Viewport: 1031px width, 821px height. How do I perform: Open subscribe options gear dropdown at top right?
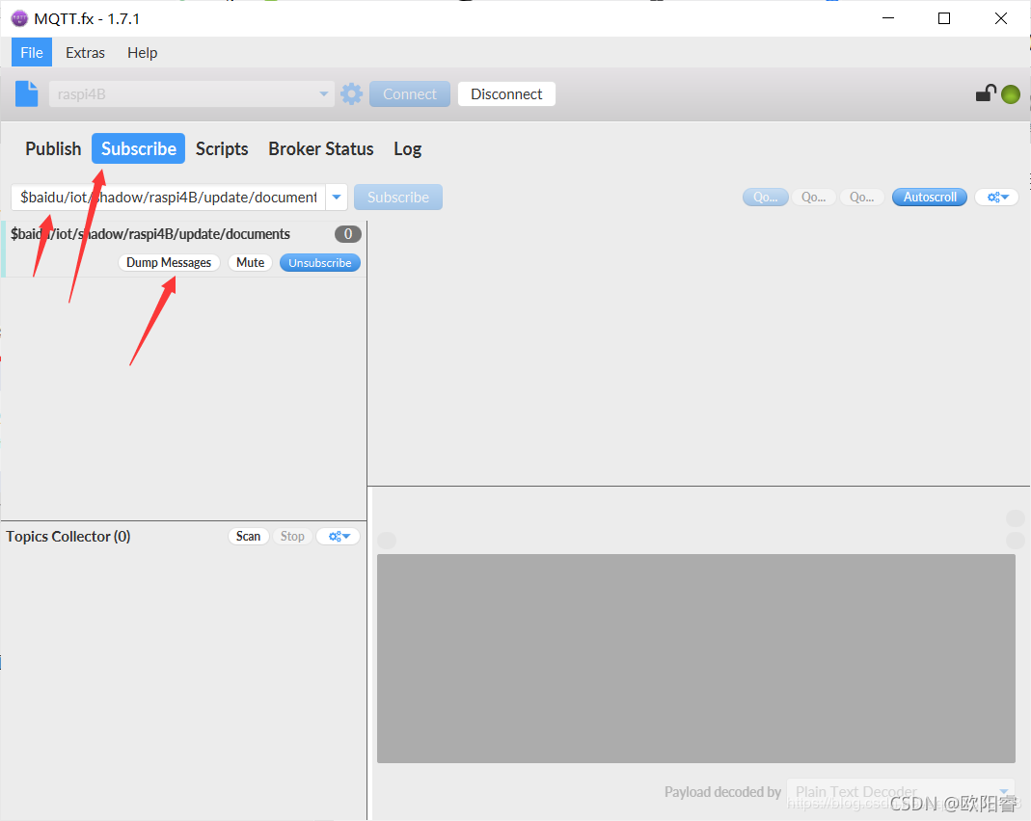coord(997,197)
